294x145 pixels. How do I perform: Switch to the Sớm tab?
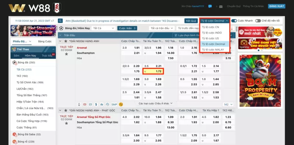point(17,56)
